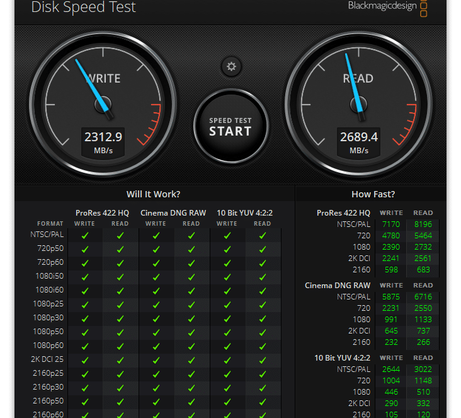Click 10 Bit YUV 4:2:2 column header in Will It Work

point(244,213)
